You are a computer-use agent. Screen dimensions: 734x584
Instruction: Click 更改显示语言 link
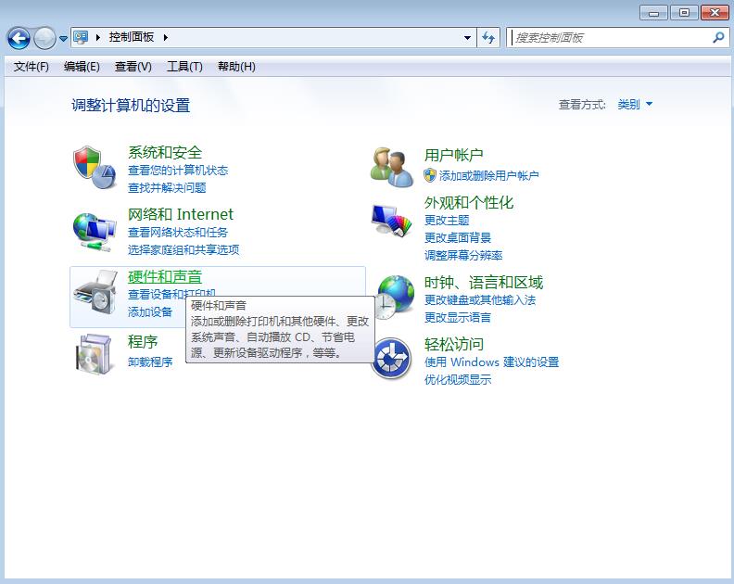(457, 318)
